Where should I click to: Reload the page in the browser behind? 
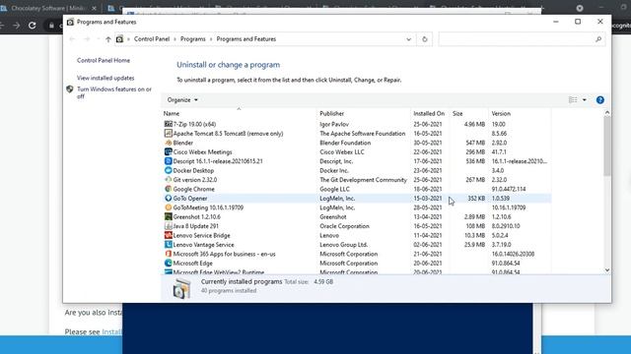point(33,26)
